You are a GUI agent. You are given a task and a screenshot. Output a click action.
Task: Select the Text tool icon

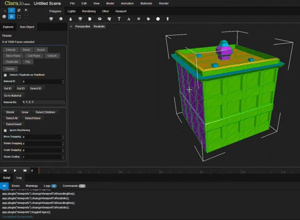pyautogui.click(x=119, y=19)
